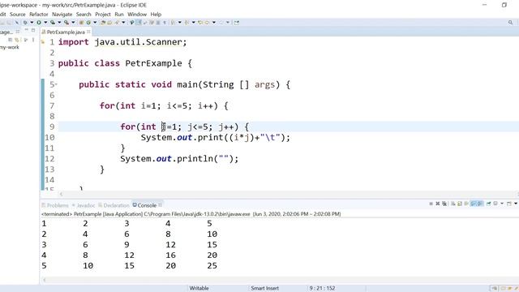Screen dimensions: 519x292
Task: Click Open Console icon
Action: pos(509,204)
